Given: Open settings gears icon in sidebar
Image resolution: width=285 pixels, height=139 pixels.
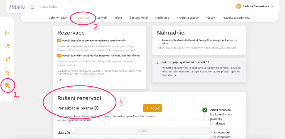Looking at the screenshot, I should 8,85.
